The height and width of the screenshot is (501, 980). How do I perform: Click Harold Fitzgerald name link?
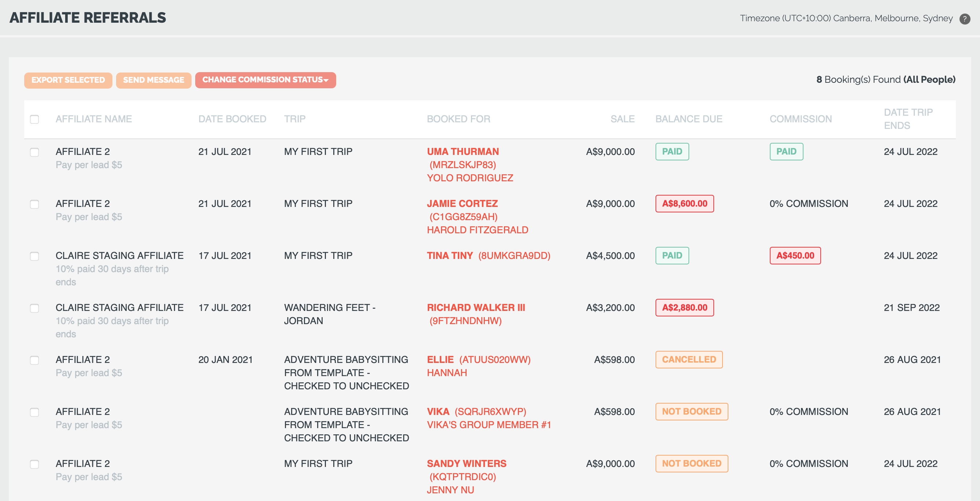tap(478, 230)
